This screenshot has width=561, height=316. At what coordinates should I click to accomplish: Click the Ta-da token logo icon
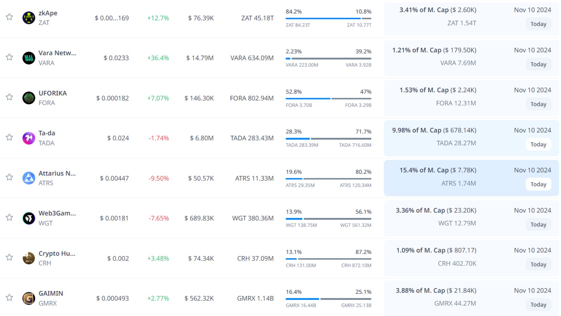coord(29,138)
